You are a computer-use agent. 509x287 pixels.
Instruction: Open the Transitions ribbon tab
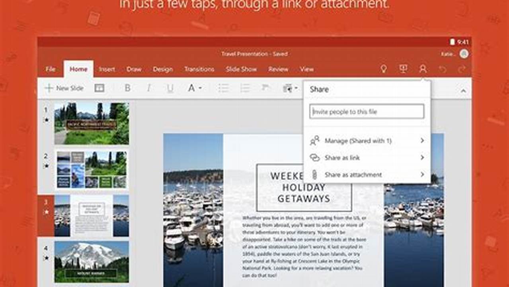199,69
